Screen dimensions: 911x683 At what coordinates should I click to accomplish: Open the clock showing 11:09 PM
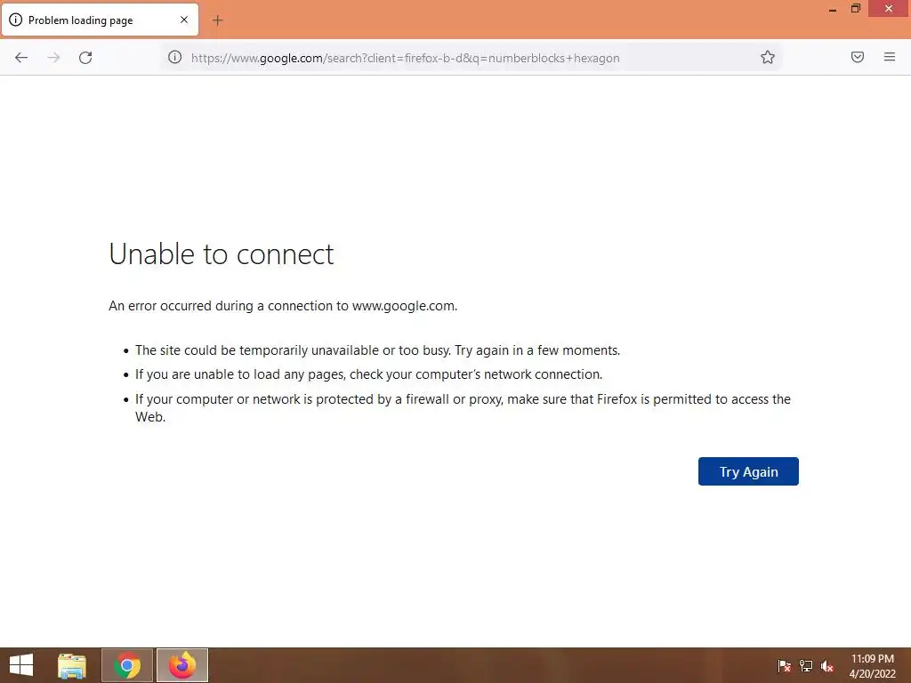873,666
